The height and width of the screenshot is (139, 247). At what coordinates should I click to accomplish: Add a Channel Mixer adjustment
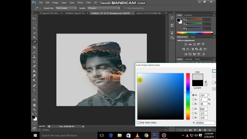click(x=201, y=49)
